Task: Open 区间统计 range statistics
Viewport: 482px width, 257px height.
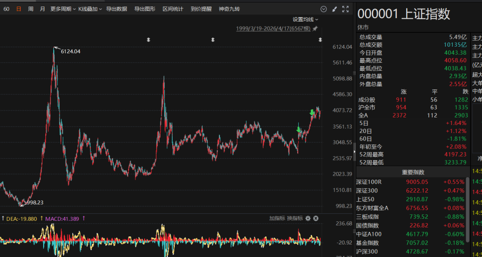Action: coord(173,9)
